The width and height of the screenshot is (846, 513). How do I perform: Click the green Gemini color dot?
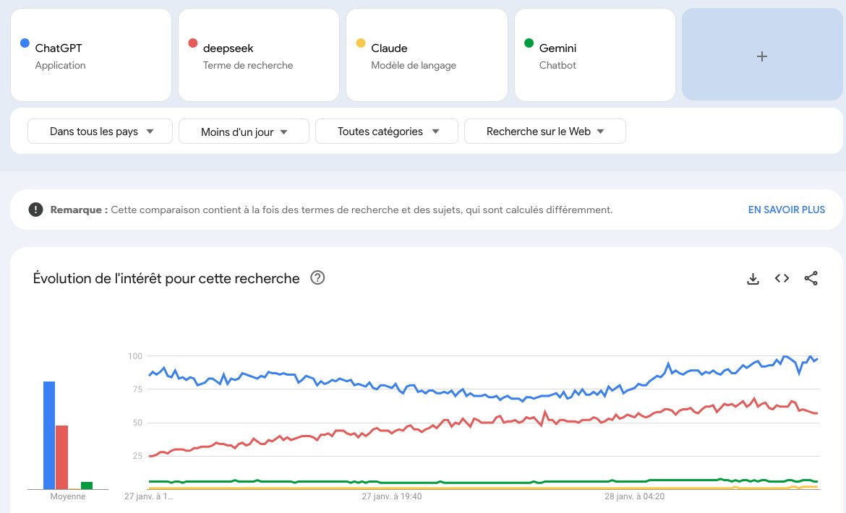pos(529,43)
